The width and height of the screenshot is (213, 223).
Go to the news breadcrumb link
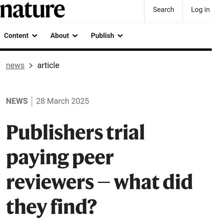15,66
